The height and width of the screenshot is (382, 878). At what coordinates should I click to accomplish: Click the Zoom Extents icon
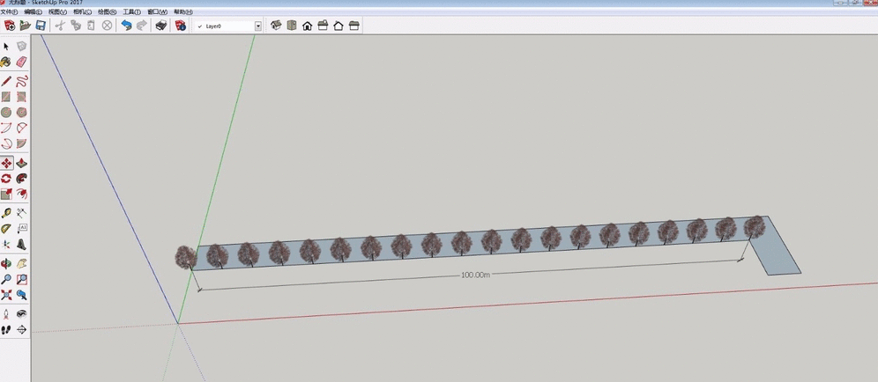coord(6,295)
